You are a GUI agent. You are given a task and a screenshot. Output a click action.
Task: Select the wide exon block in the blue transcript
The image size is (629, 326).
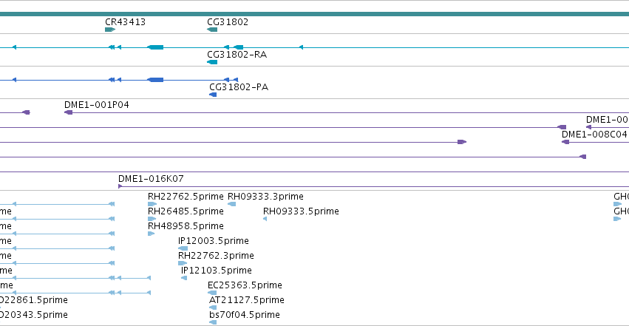click(x=155, y=80)
